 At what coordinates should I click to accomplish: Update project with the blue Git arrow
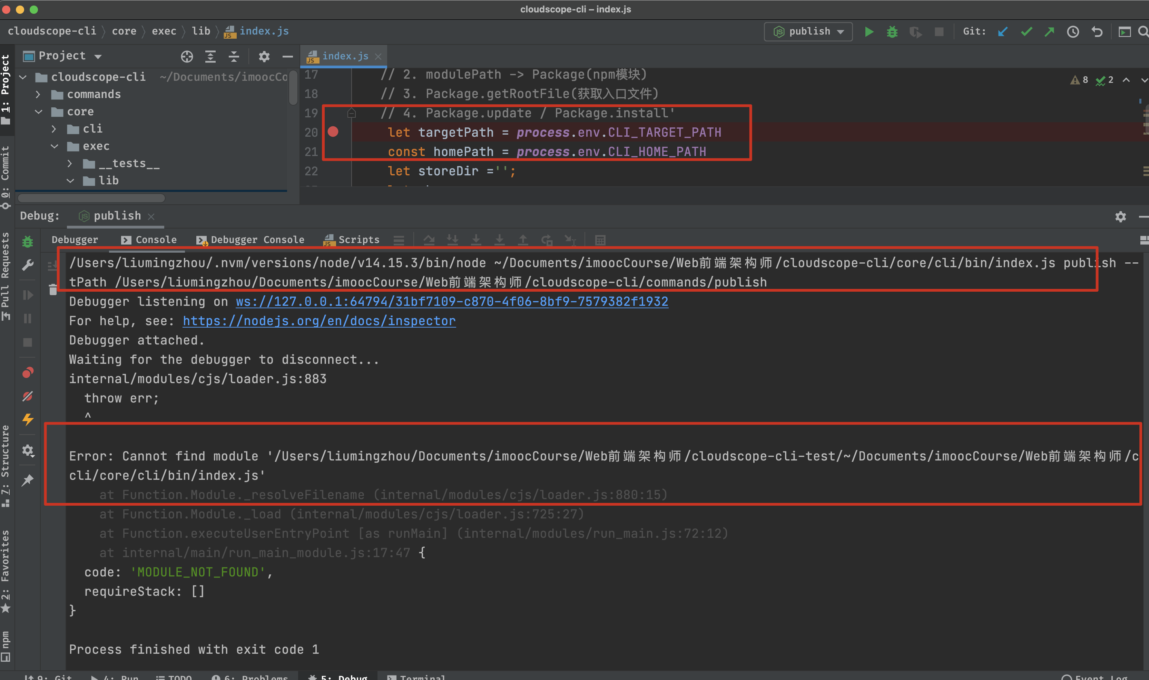(x=1002, y=32)
